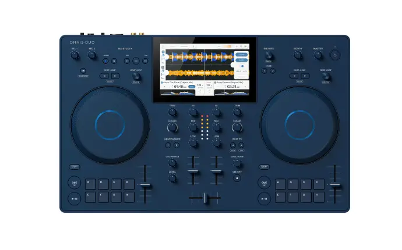Turn the MIC 1 level knob
This screenshot has width=402, height=250.
click(x=75, y=55)
